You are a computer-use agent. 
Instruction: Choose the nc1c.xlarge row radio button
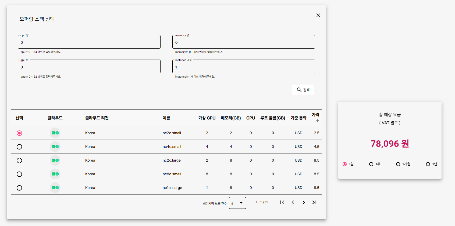(19, 188)
